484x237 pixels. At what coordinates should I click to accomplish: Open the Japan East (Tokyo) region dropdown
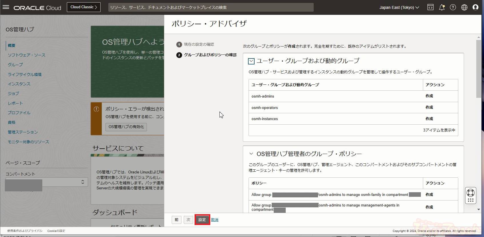399,7
